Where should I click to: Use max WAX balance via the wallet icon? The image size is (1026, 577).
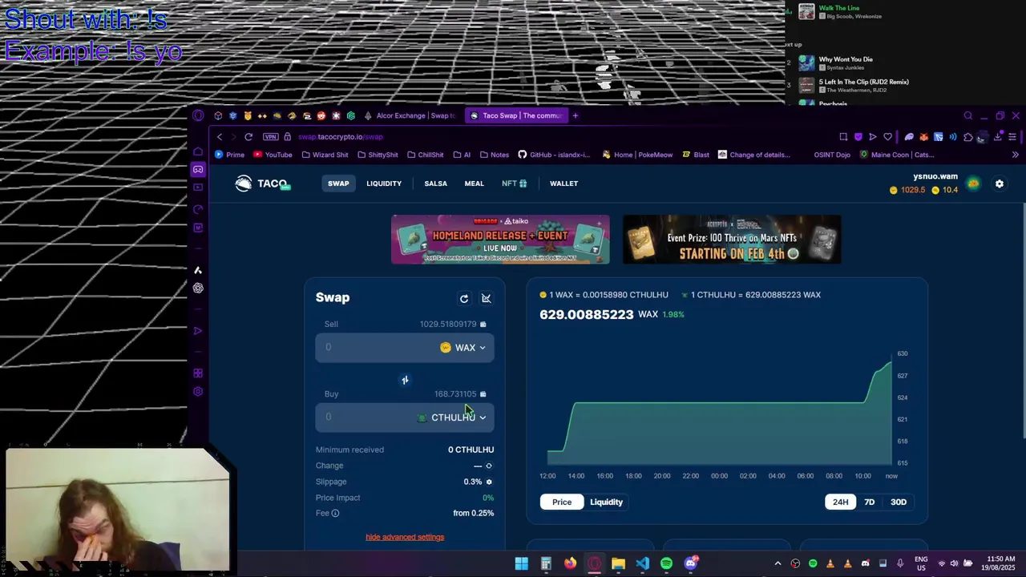point(483,324)
